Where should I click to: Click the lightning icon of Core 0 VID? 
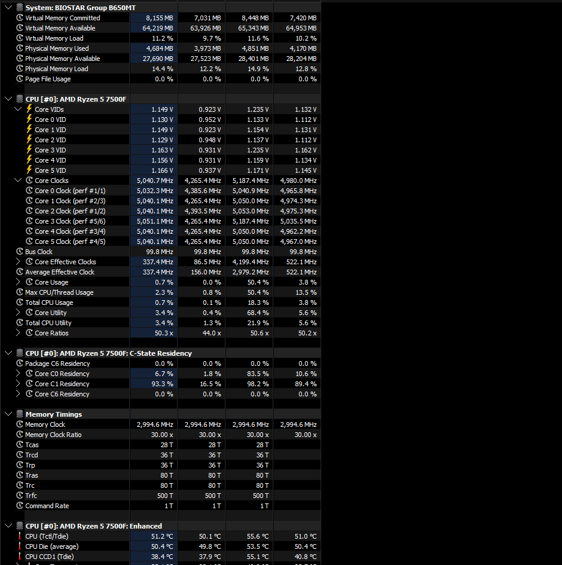(29, 119)
